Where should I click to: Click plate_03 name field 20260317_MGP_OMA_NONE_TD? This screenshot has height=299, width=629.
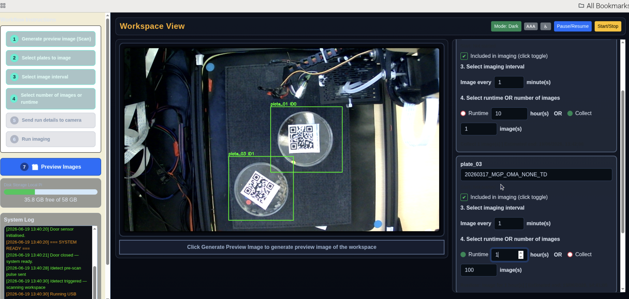pyautogui.click(x=536, y=175)
